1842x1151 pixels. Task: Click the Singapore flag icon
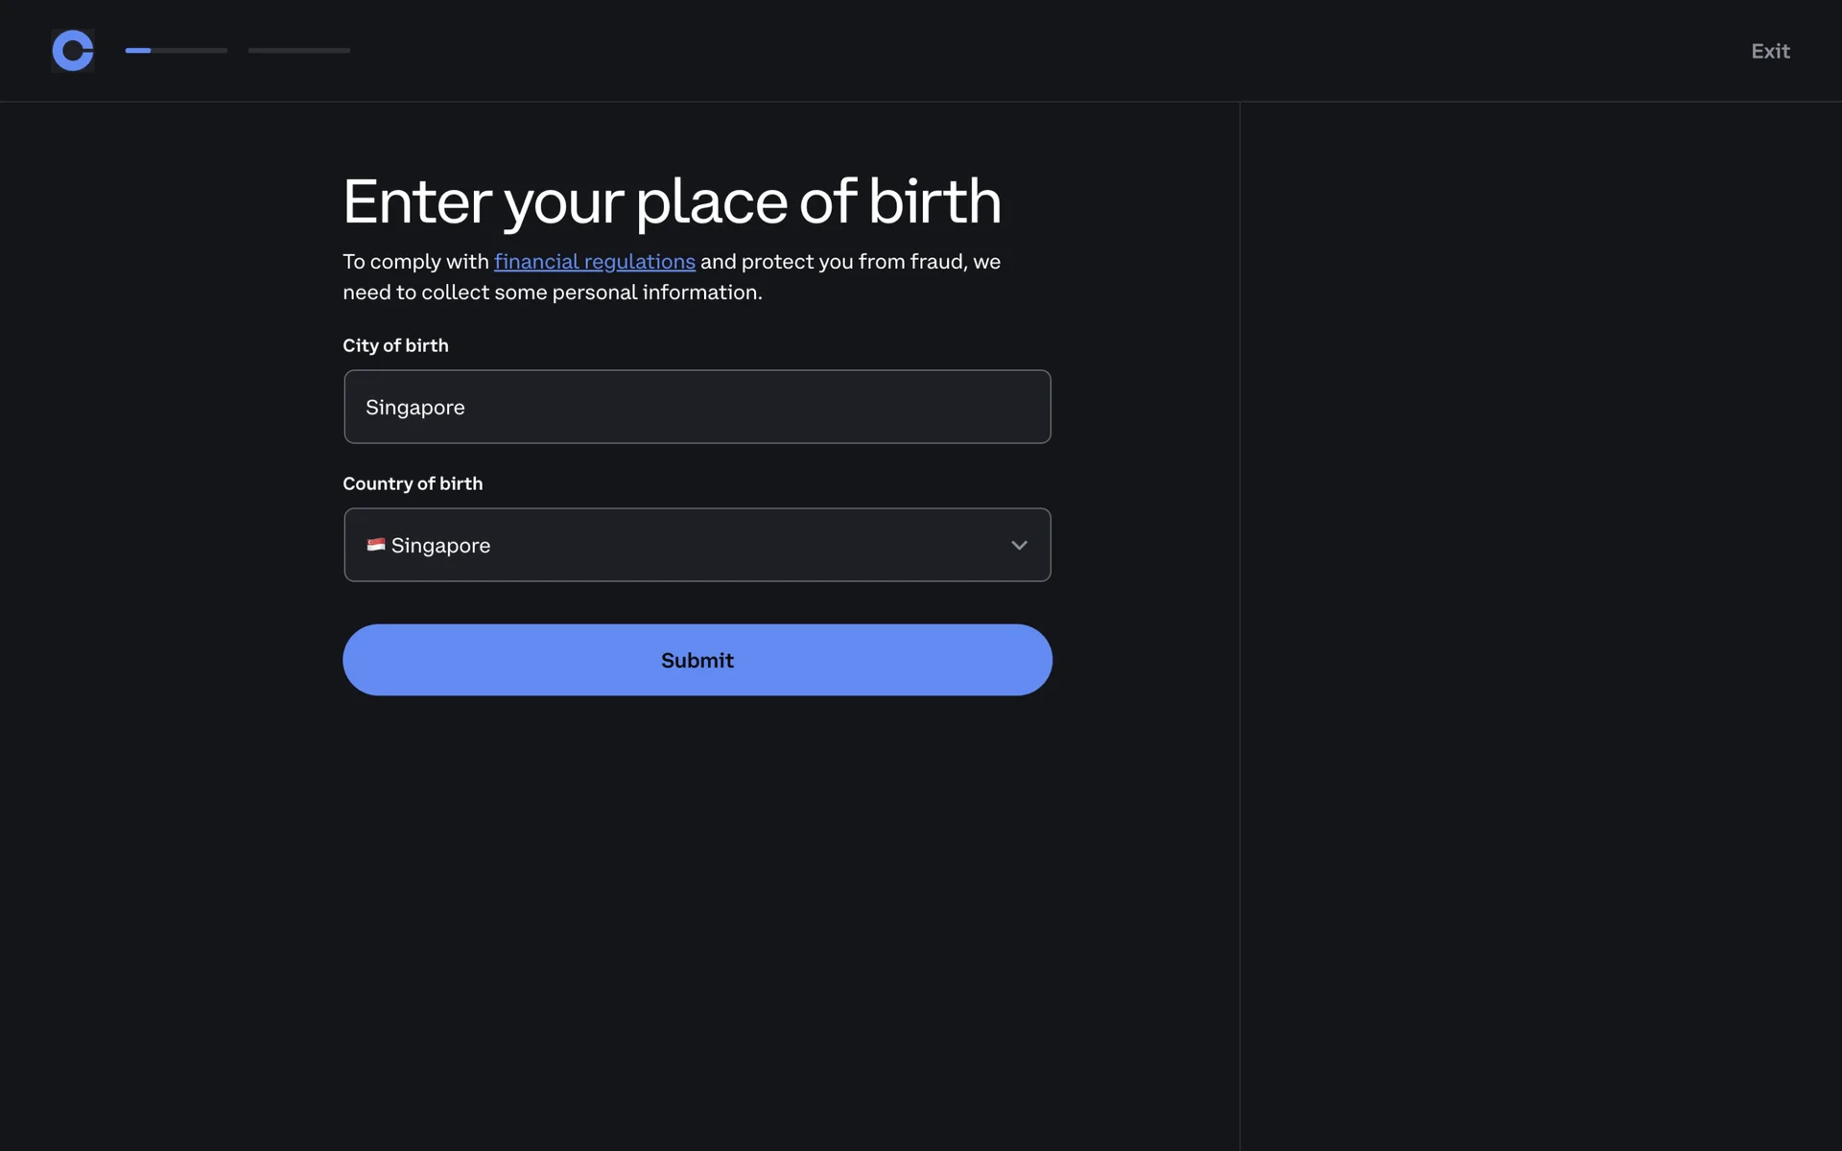click(375, 545)
